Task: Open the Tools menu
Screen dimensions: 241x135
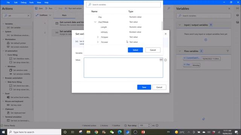Action: 31,3
